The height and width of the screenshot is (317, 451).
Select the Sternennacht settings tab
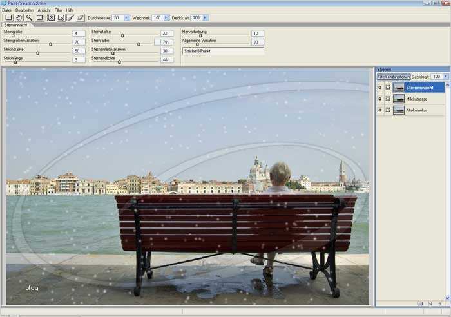16,25
